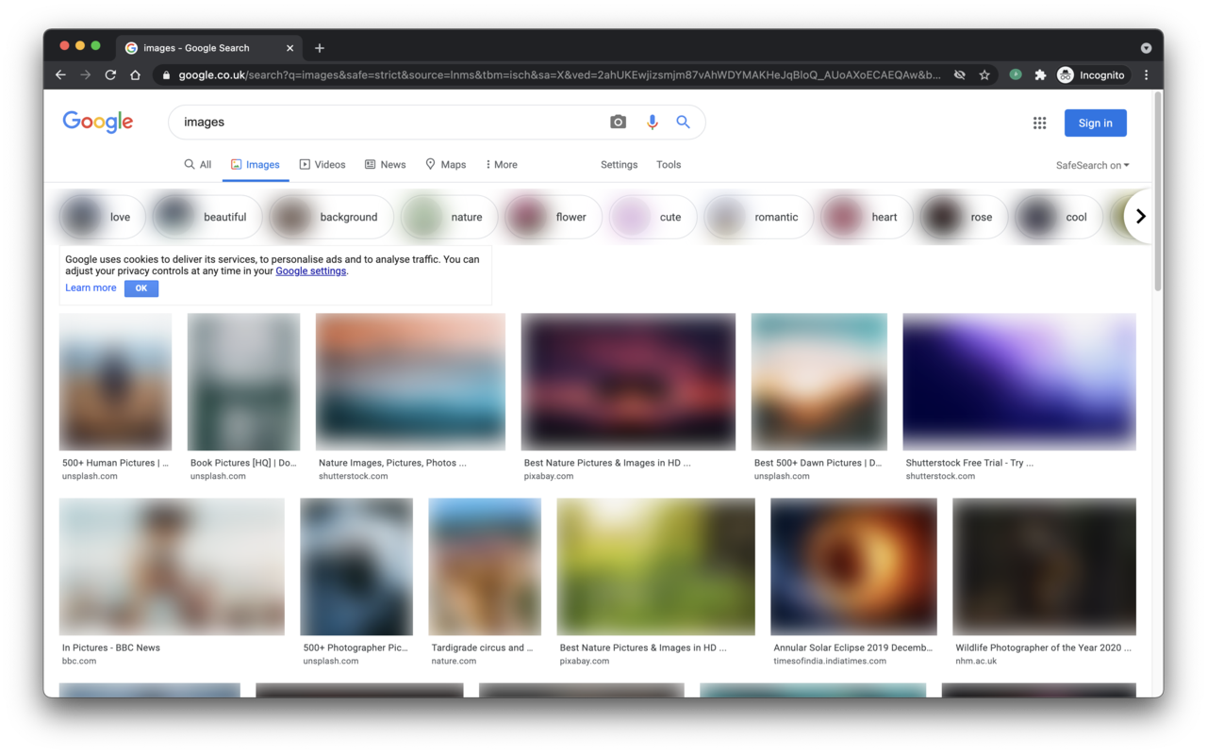
Task: Click the Google logo
Action: pyautogui.click(x=98, y=122)
